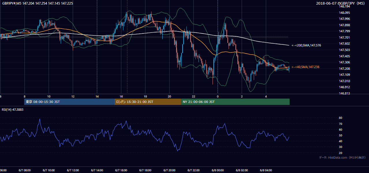Click the 40 SMA 147.236 label
Viewport: 369px width, 173px height.
pyautogui.click(x=305, y=67)
